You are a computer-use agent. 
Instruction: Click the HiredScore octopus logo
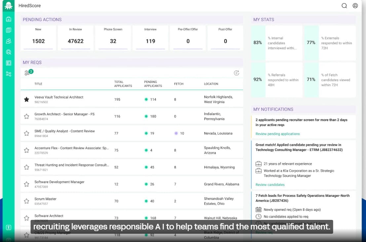(8, 5)
